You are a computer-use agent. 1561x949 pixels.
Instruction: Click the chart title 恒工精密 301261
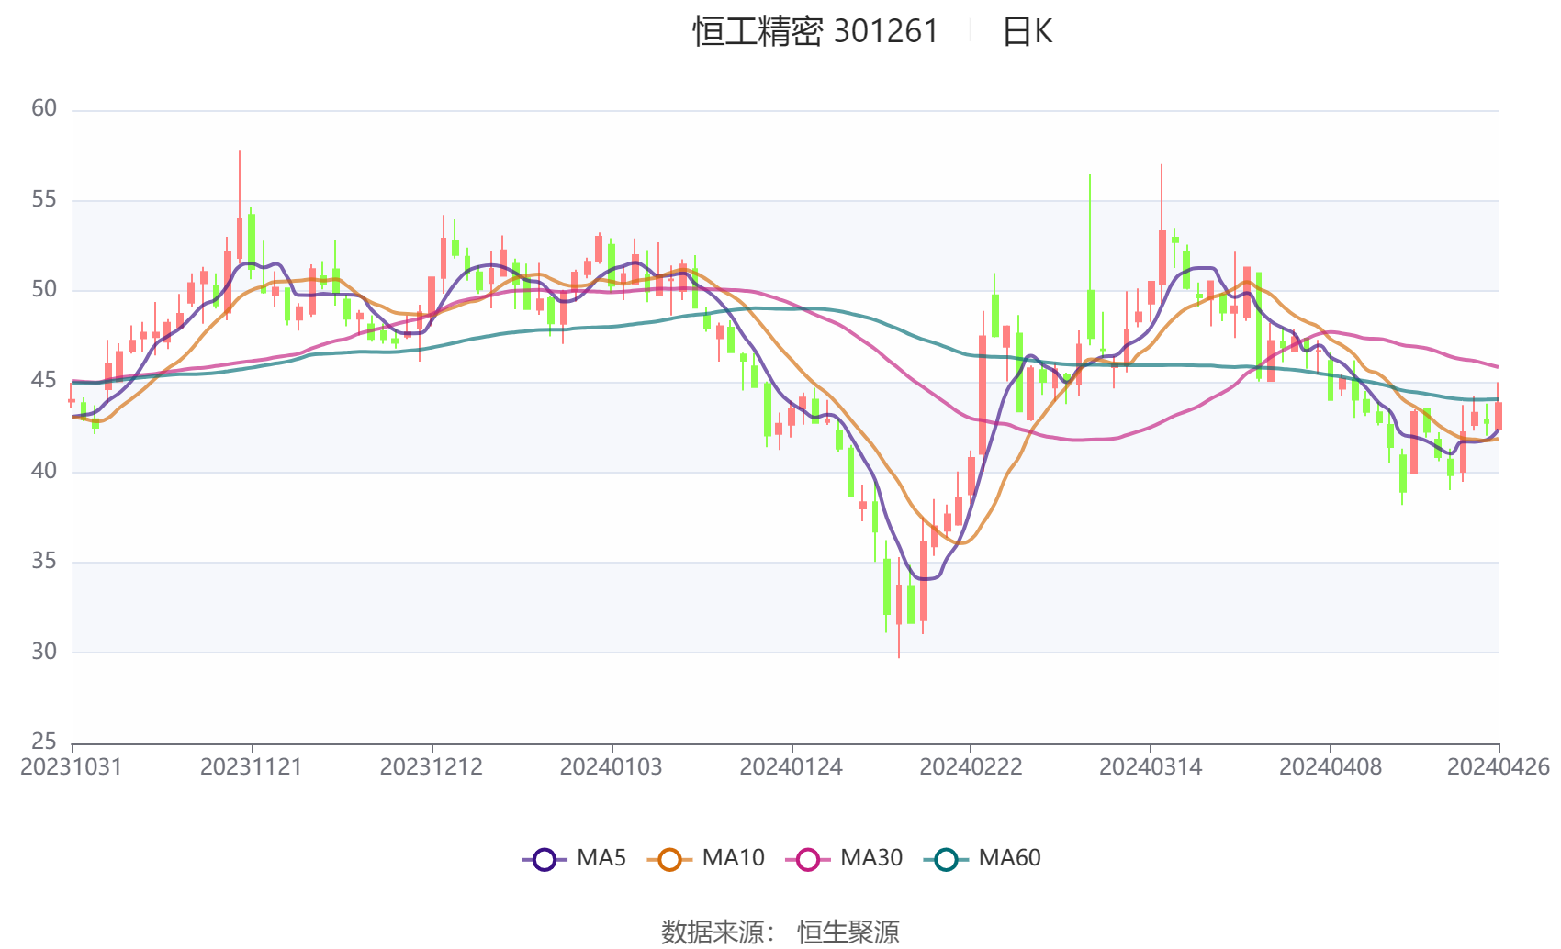[815, 32]
